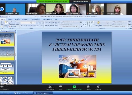Open the Line Spacing menu
This screenshot has width=132, height=95.
click(59, 23)
